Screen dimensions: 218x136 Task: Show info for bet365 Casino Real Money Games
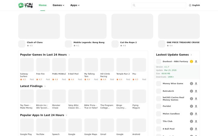[x=191, y=99]
